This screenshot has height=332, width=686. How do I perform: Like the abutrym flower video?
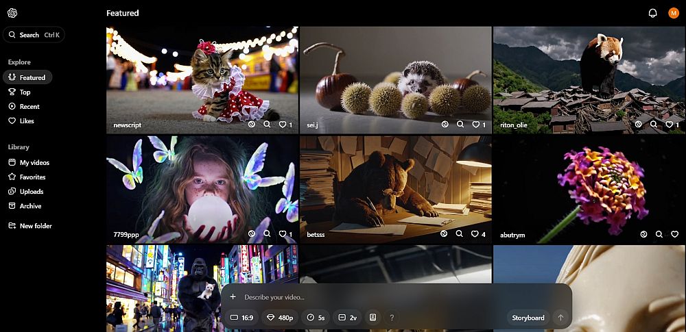click(x=674, y=235)
